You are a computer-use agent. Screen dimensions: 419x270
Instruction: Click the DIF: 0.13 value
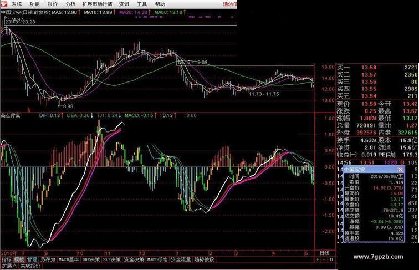[x=52, y=115]
